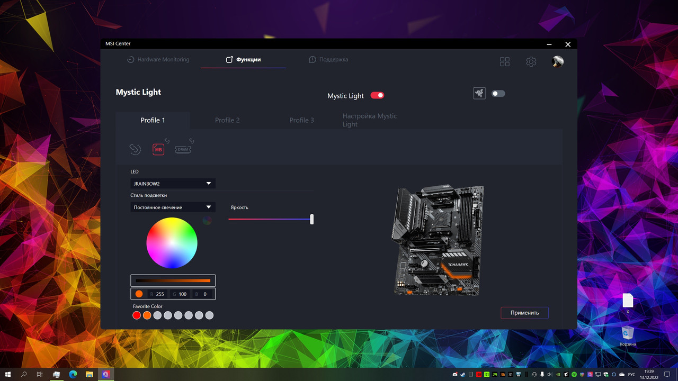Switch to the Hardware Monitoring tab
The width and height of the screenshot is (678, 381).
pos(158,60)
